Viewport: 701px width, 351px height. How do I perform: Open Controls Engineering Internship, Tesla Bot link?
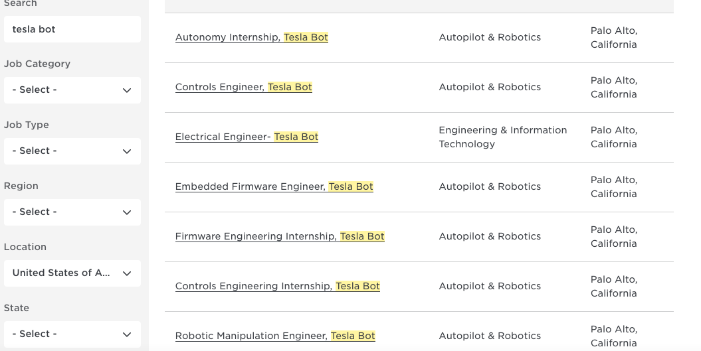pos(278,286)
